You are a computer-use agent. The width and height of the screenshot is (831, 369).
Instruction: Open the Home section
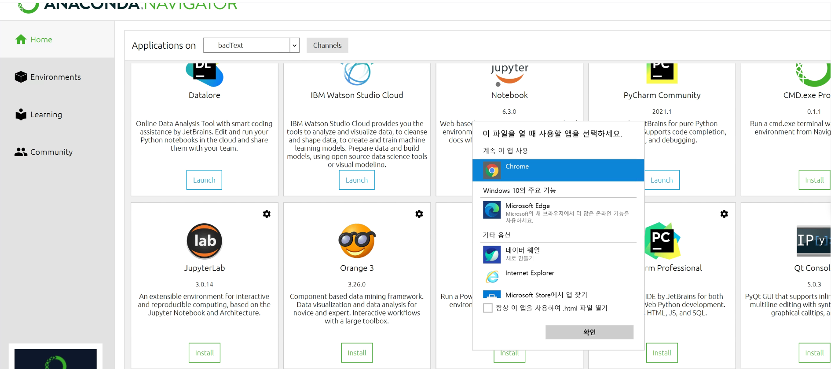point(57,40)
